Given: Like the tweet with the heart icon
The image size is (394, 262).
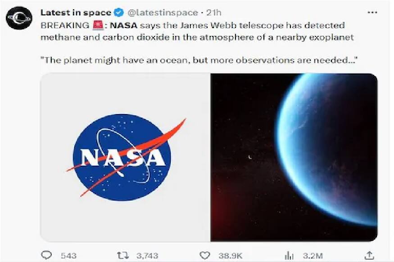Looking at the screenshot, I should pyautogui.click(x=204, y=255).
